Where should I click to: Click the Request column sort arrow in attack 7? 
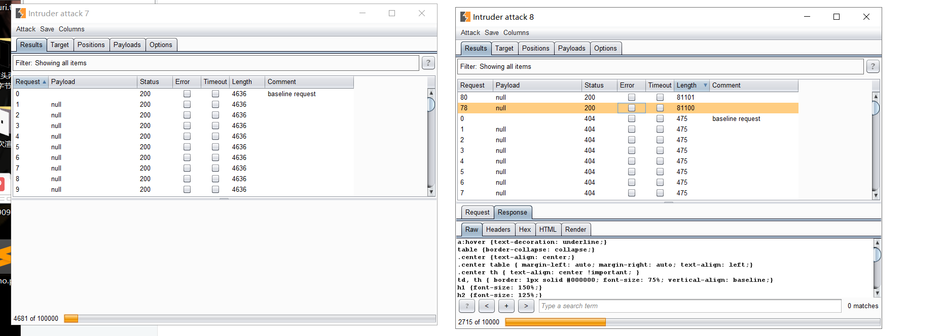[x=45, y=82]
